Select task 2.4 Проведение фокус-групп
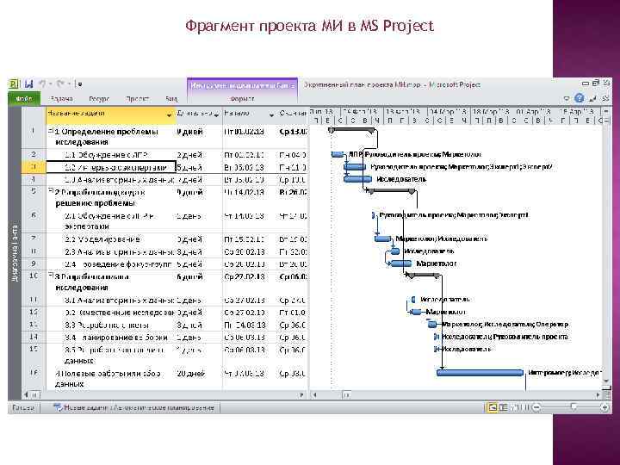Viewport: 620px width, 465px height. coord(111,264)
